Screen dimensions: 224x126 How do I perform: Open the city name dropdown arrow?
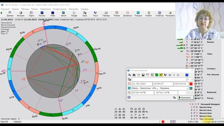(187, 88)
